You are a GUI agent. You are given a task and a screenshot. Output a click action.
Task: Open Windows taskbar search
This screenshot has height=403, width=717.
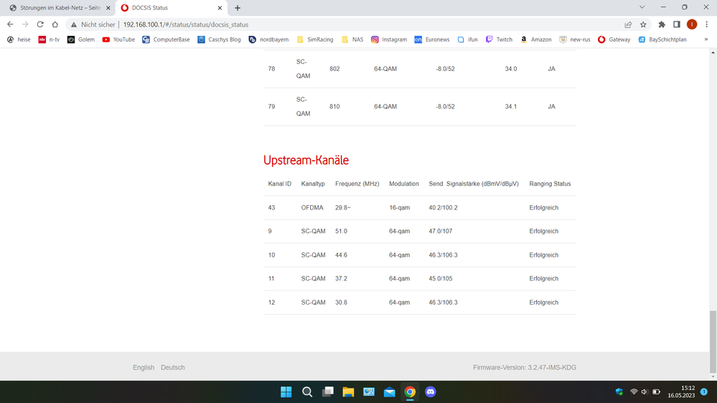point(307,392)
